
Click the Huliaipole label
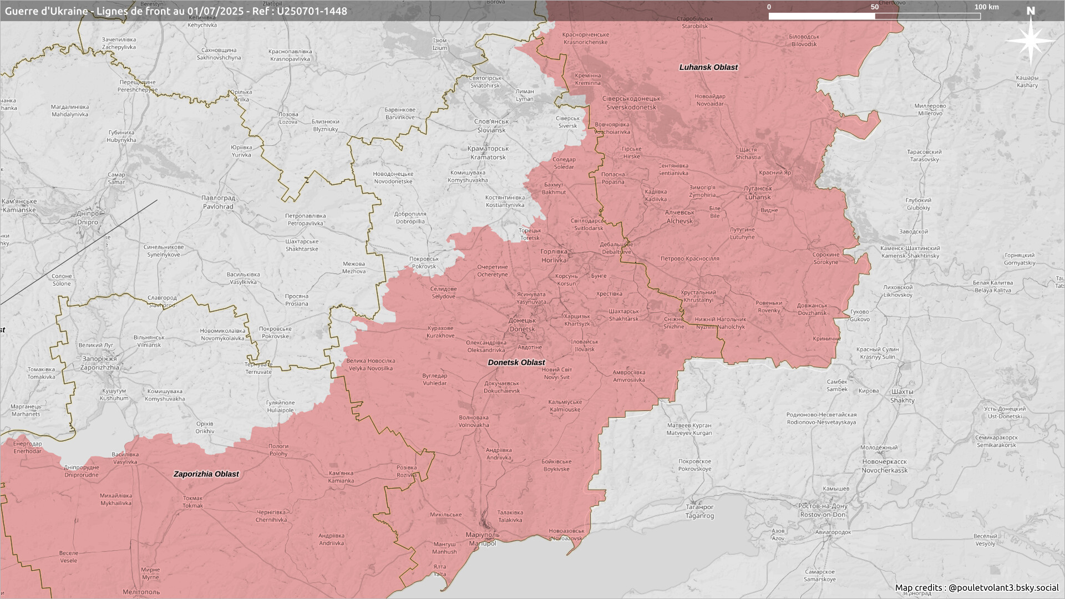[x=280, y=407]
